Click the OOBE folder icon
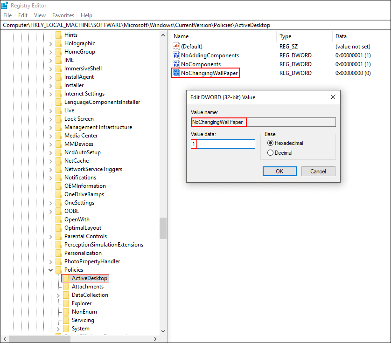The height and width of the screenshot is (343, 391). tap(58, 211)
